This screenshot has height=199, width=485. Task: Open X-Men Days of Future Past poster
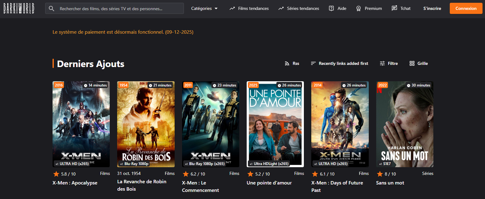coord(340,124)
